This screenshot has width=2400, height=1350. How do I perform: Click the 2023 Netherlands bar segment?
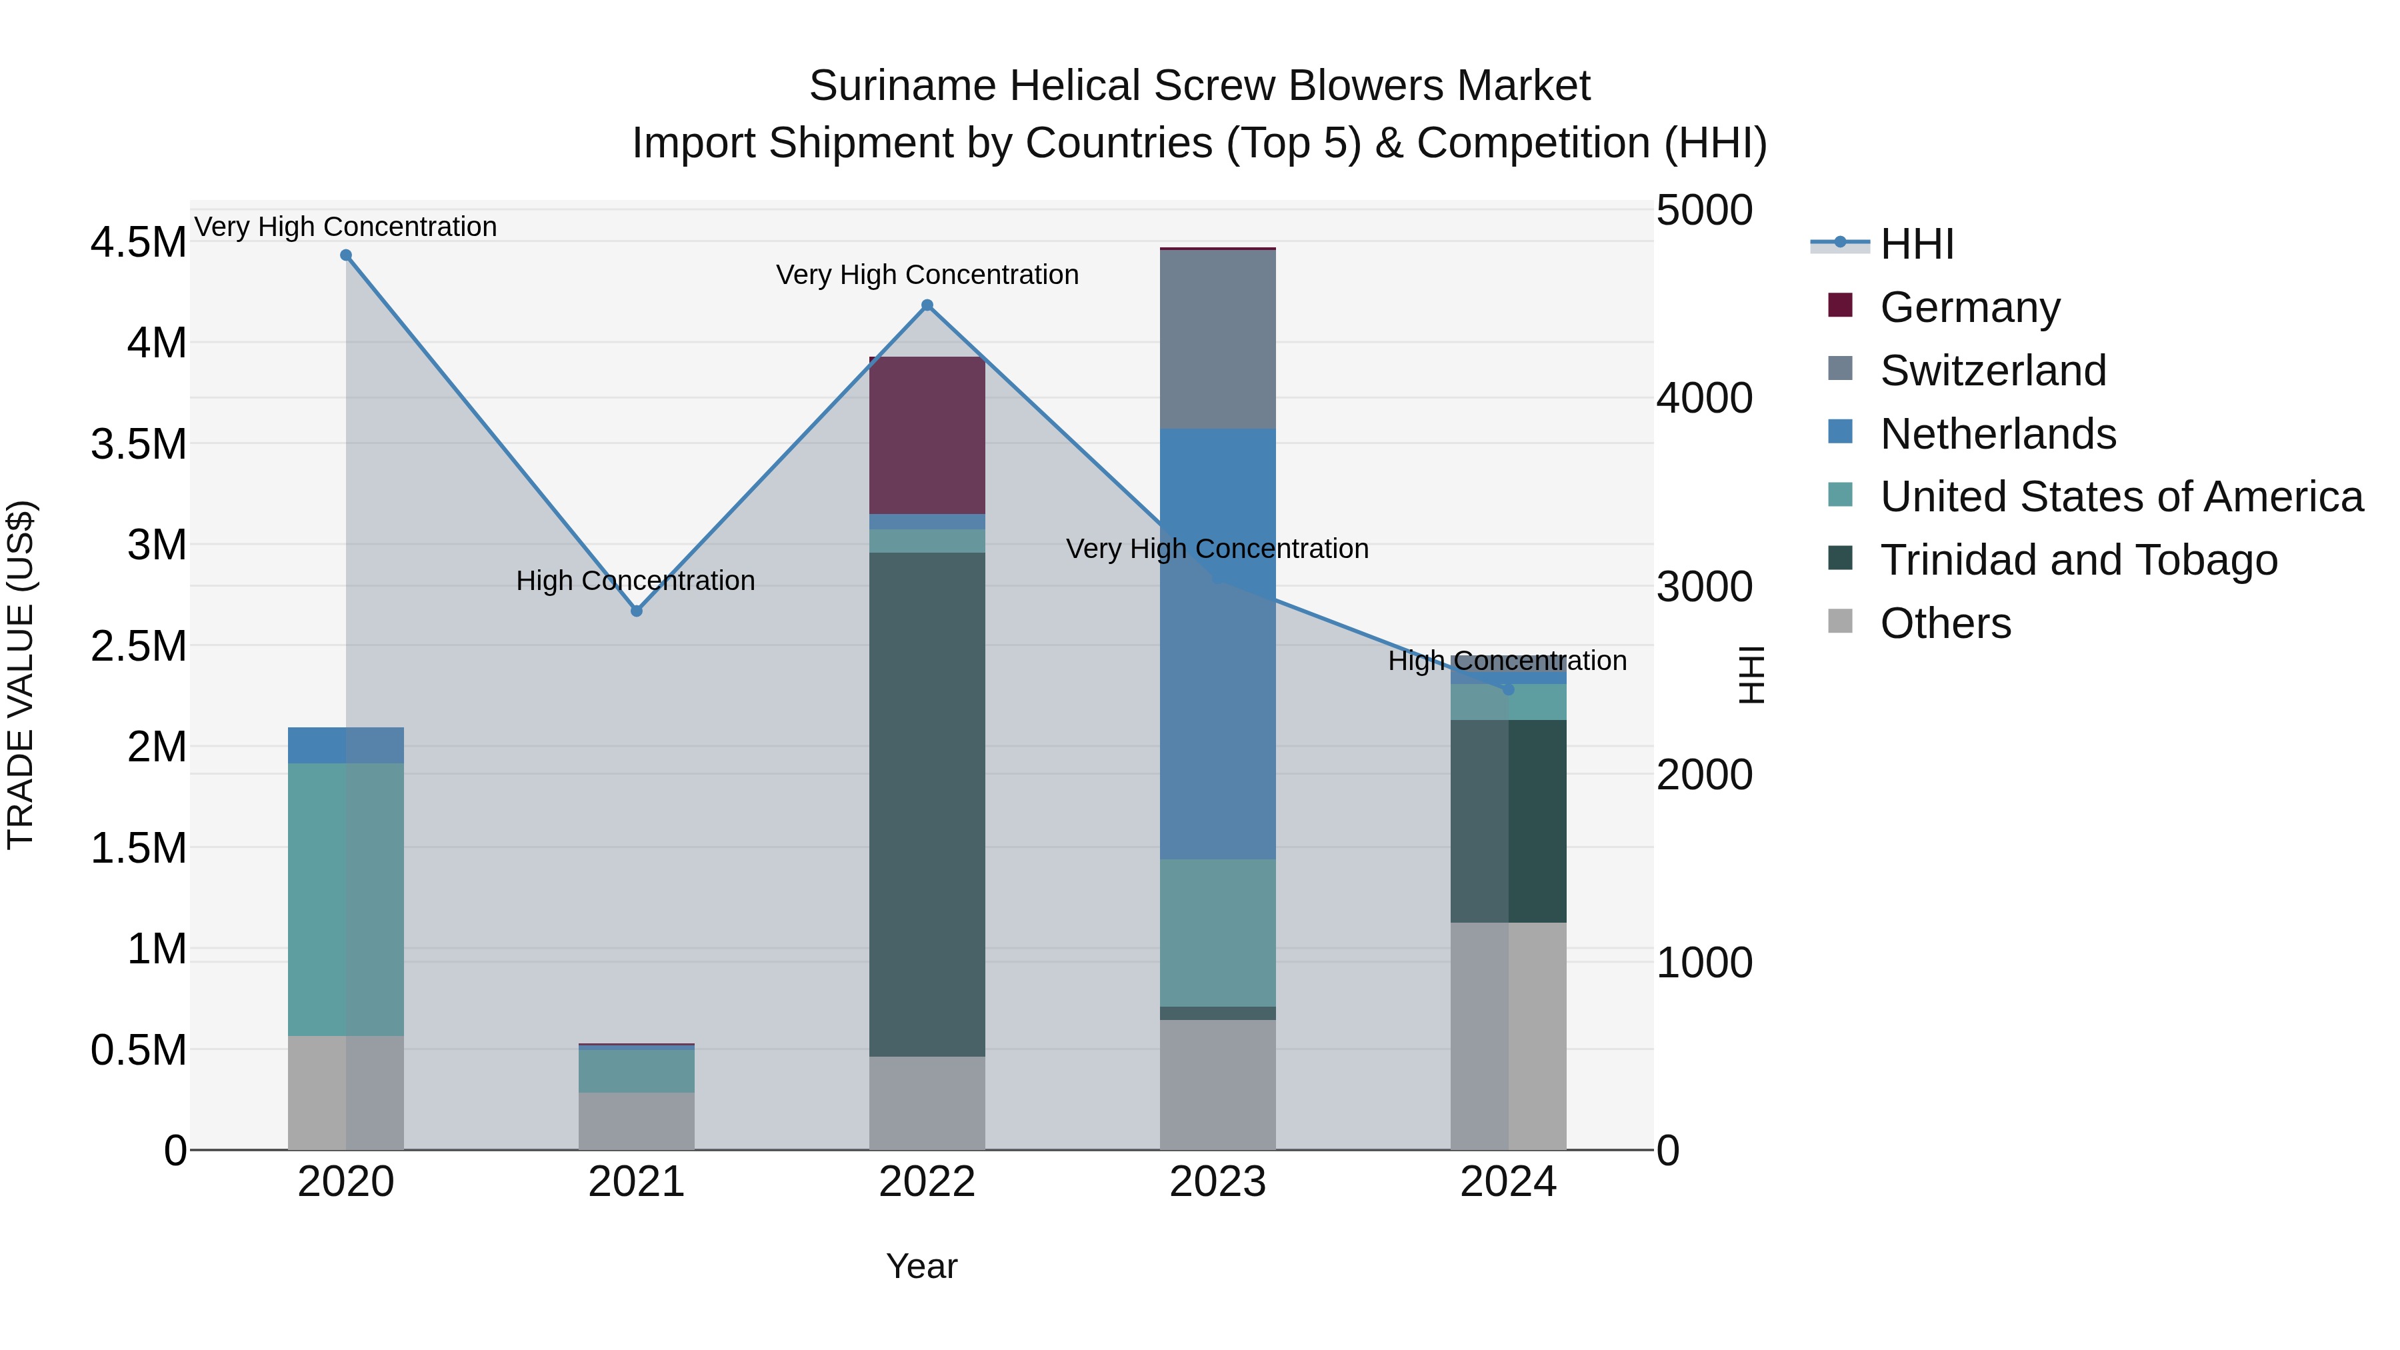pos(1218,645)
